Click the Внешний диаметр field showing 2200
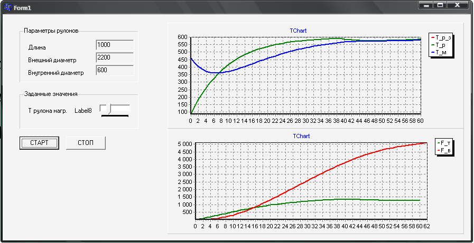The image size is (474, 243). click(115, 57)
